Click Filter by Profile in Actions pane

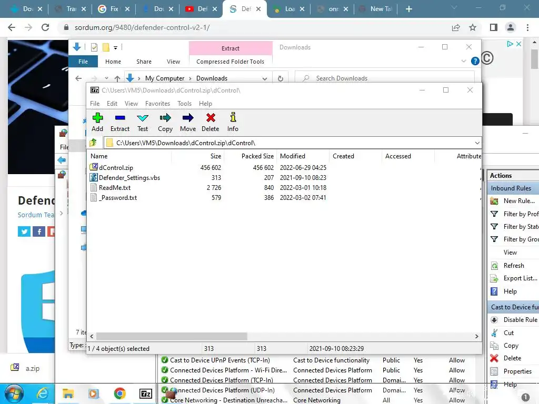click(514, 214)
